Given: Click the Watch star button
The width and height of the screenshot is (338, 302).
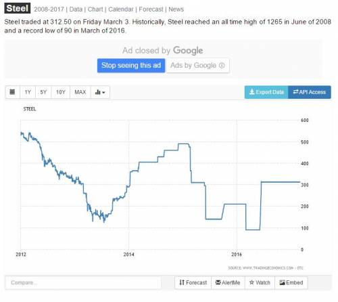Looking at the screenshot, I should 260,282.
